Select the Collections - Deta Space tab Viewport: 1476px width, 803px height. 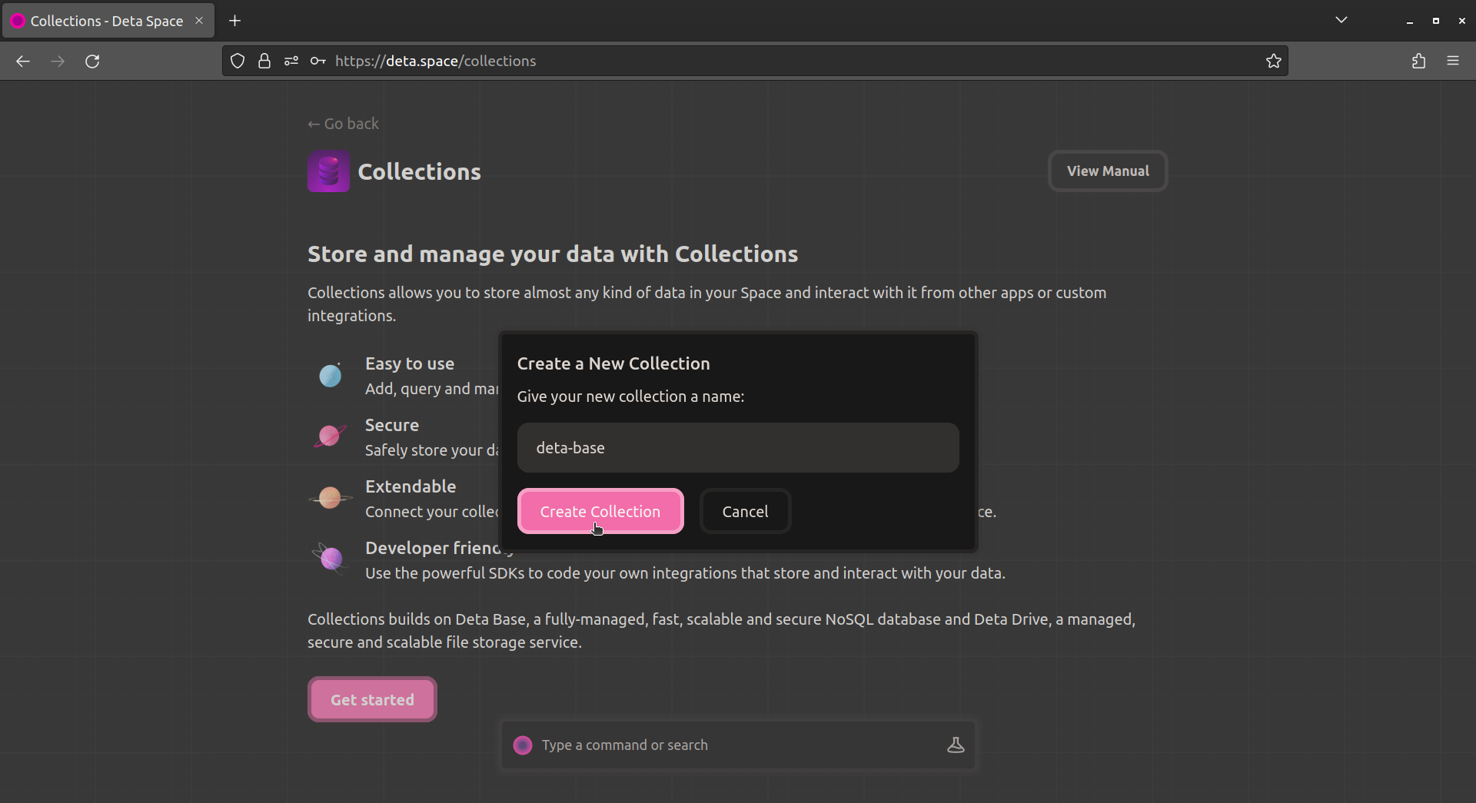coord(108,21)
